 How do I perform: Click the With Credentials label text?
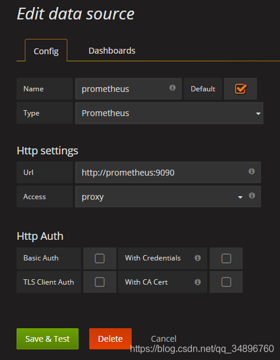(x=152, y=258)
